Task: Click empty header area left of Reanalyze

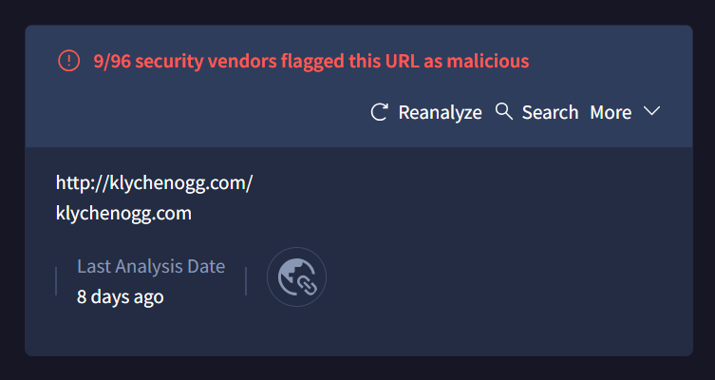Action: [196, 112]
